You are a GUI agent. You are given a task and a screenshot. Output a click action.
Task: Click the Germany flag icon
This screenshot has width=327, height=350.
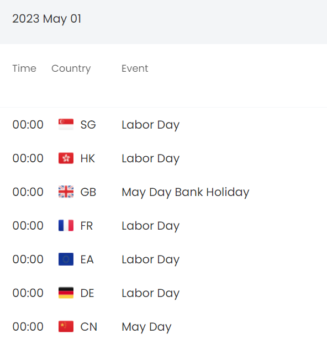click(66, 293)
